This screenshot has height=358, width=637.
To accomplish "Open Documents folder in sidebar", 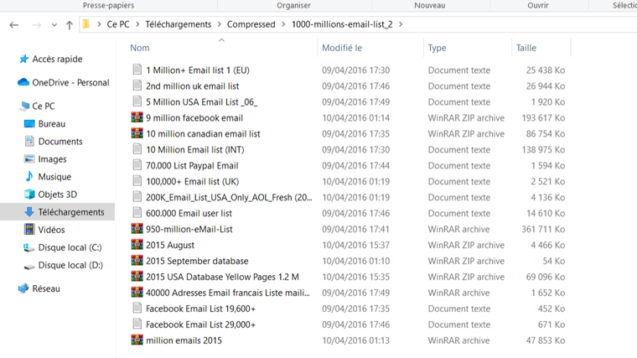I will (60, 142).
